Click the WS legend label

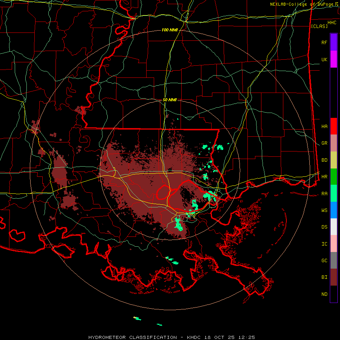click(324, 210)
